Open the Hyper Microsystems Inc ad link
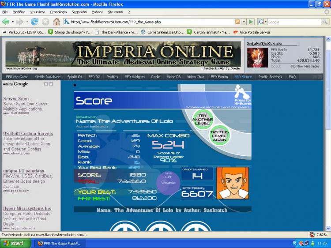Image resolution: width=331 pixels, height=248 pixels. tap(27, 209)
